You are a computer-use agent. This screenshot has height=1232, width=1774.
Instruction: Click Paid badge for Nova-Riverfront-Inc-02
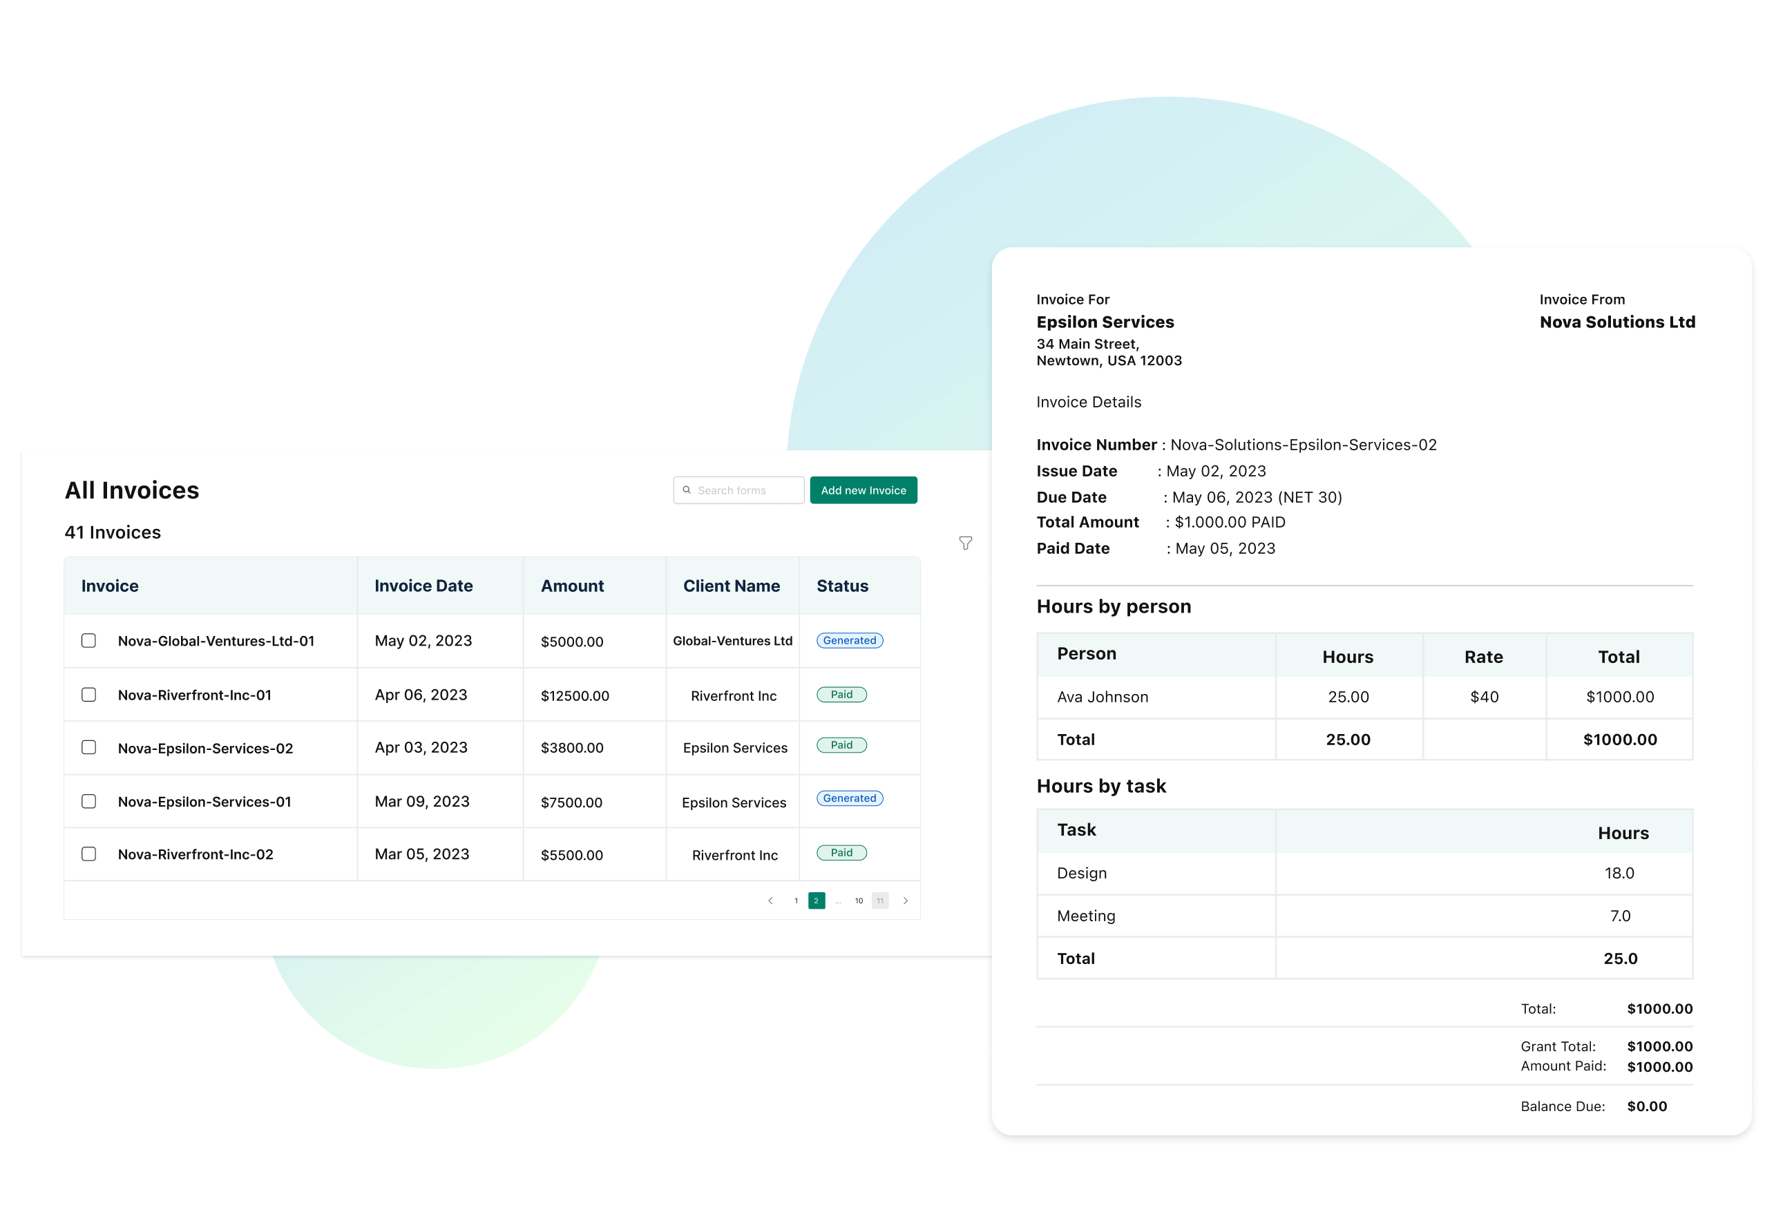pos(841,852)
